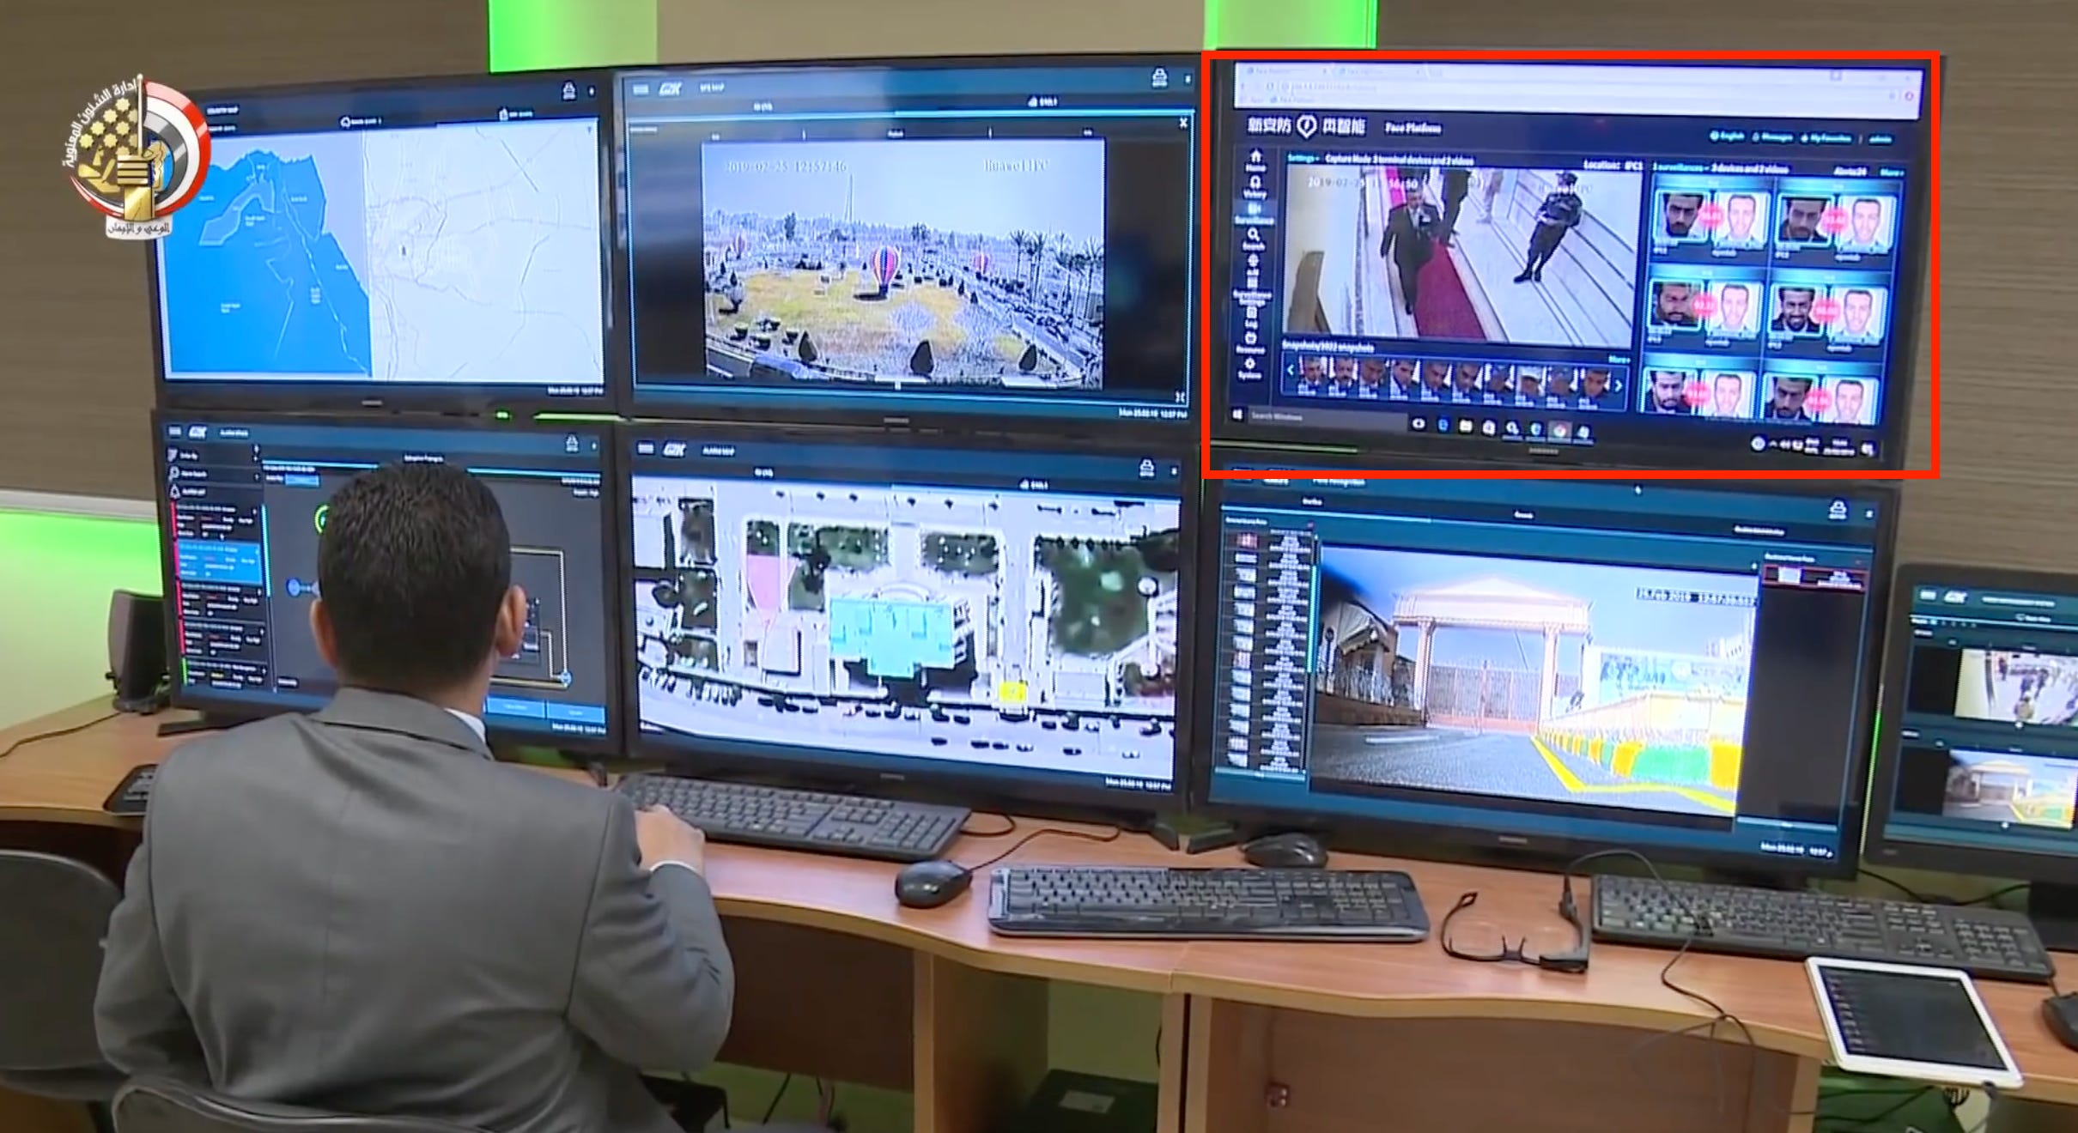Select the highlighted blue alarm entry in list
Viewport: 2078px width, 1133px height.
[219, 562]
